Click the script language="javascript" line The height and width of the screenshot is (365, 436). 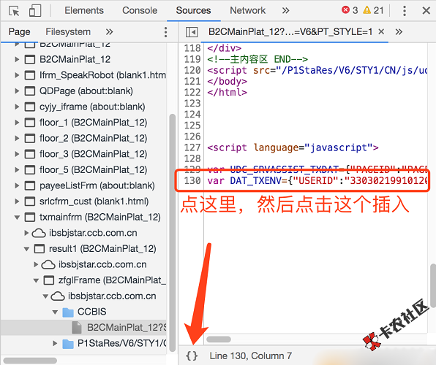[x=293, y=147]
